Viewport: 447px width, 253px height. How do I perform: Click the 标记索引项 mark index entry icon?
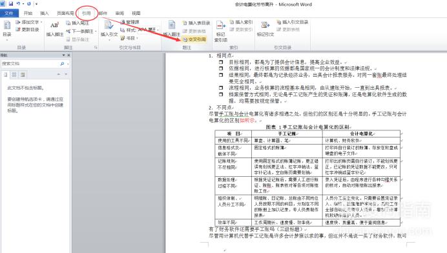(221, 25)
